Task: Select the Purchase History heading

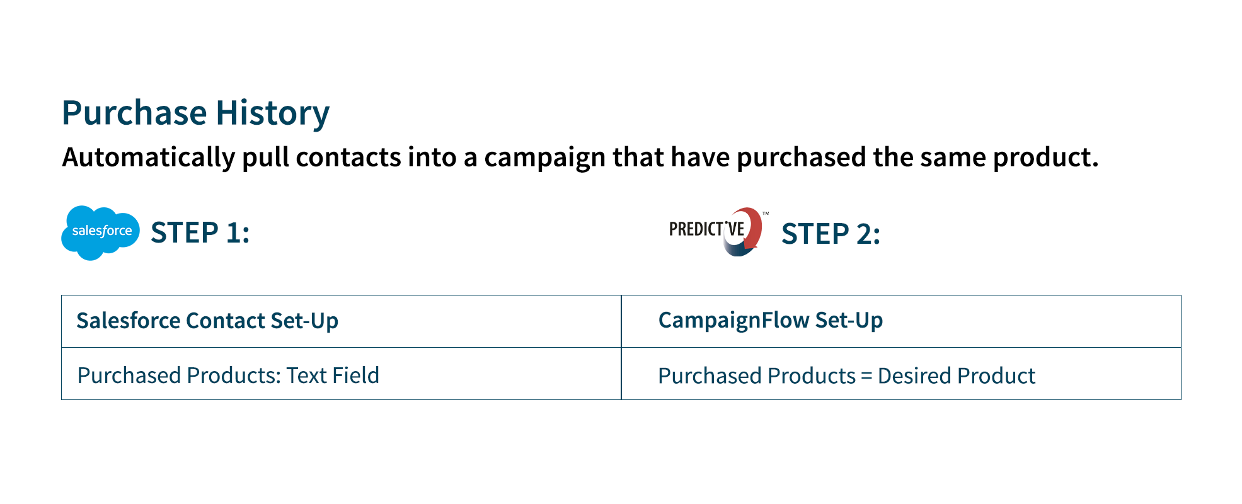Action: (x=196, y=113)
